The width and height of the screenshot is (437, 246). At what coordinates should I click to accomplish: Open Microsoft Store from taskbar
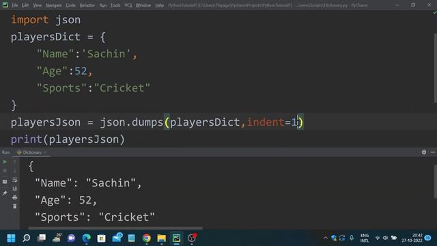[102, 238]
